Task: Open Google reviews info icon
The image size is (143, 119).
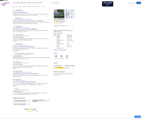Action: (62, 66)
